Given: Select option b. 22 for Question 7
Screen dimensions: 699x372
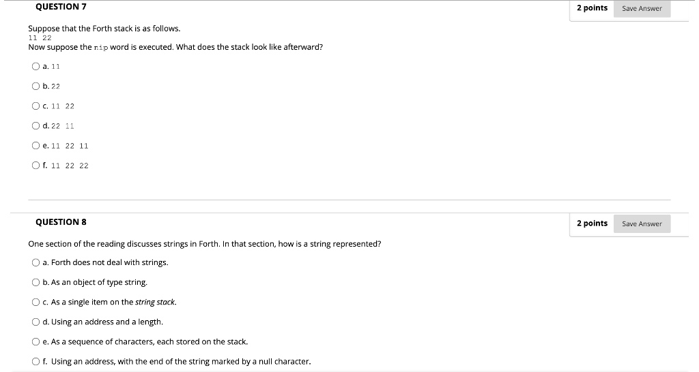Looking at the screenshot, I should click(35, 87).
